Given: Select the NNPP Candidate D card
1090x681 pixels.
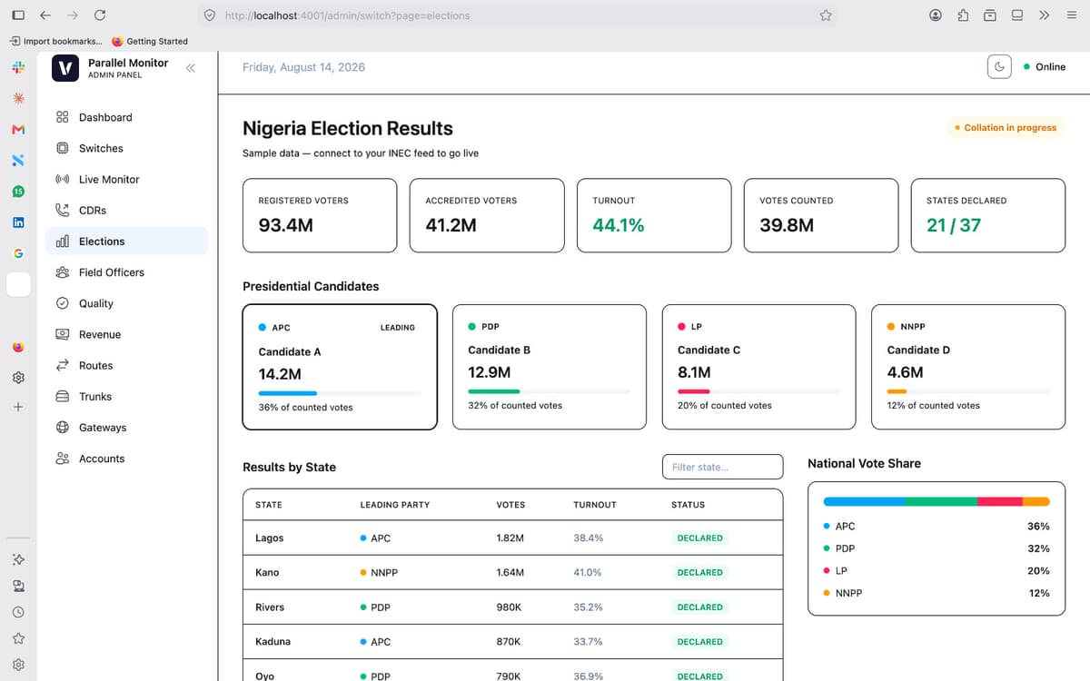Looking at the screenshot, I should (968, 367).
